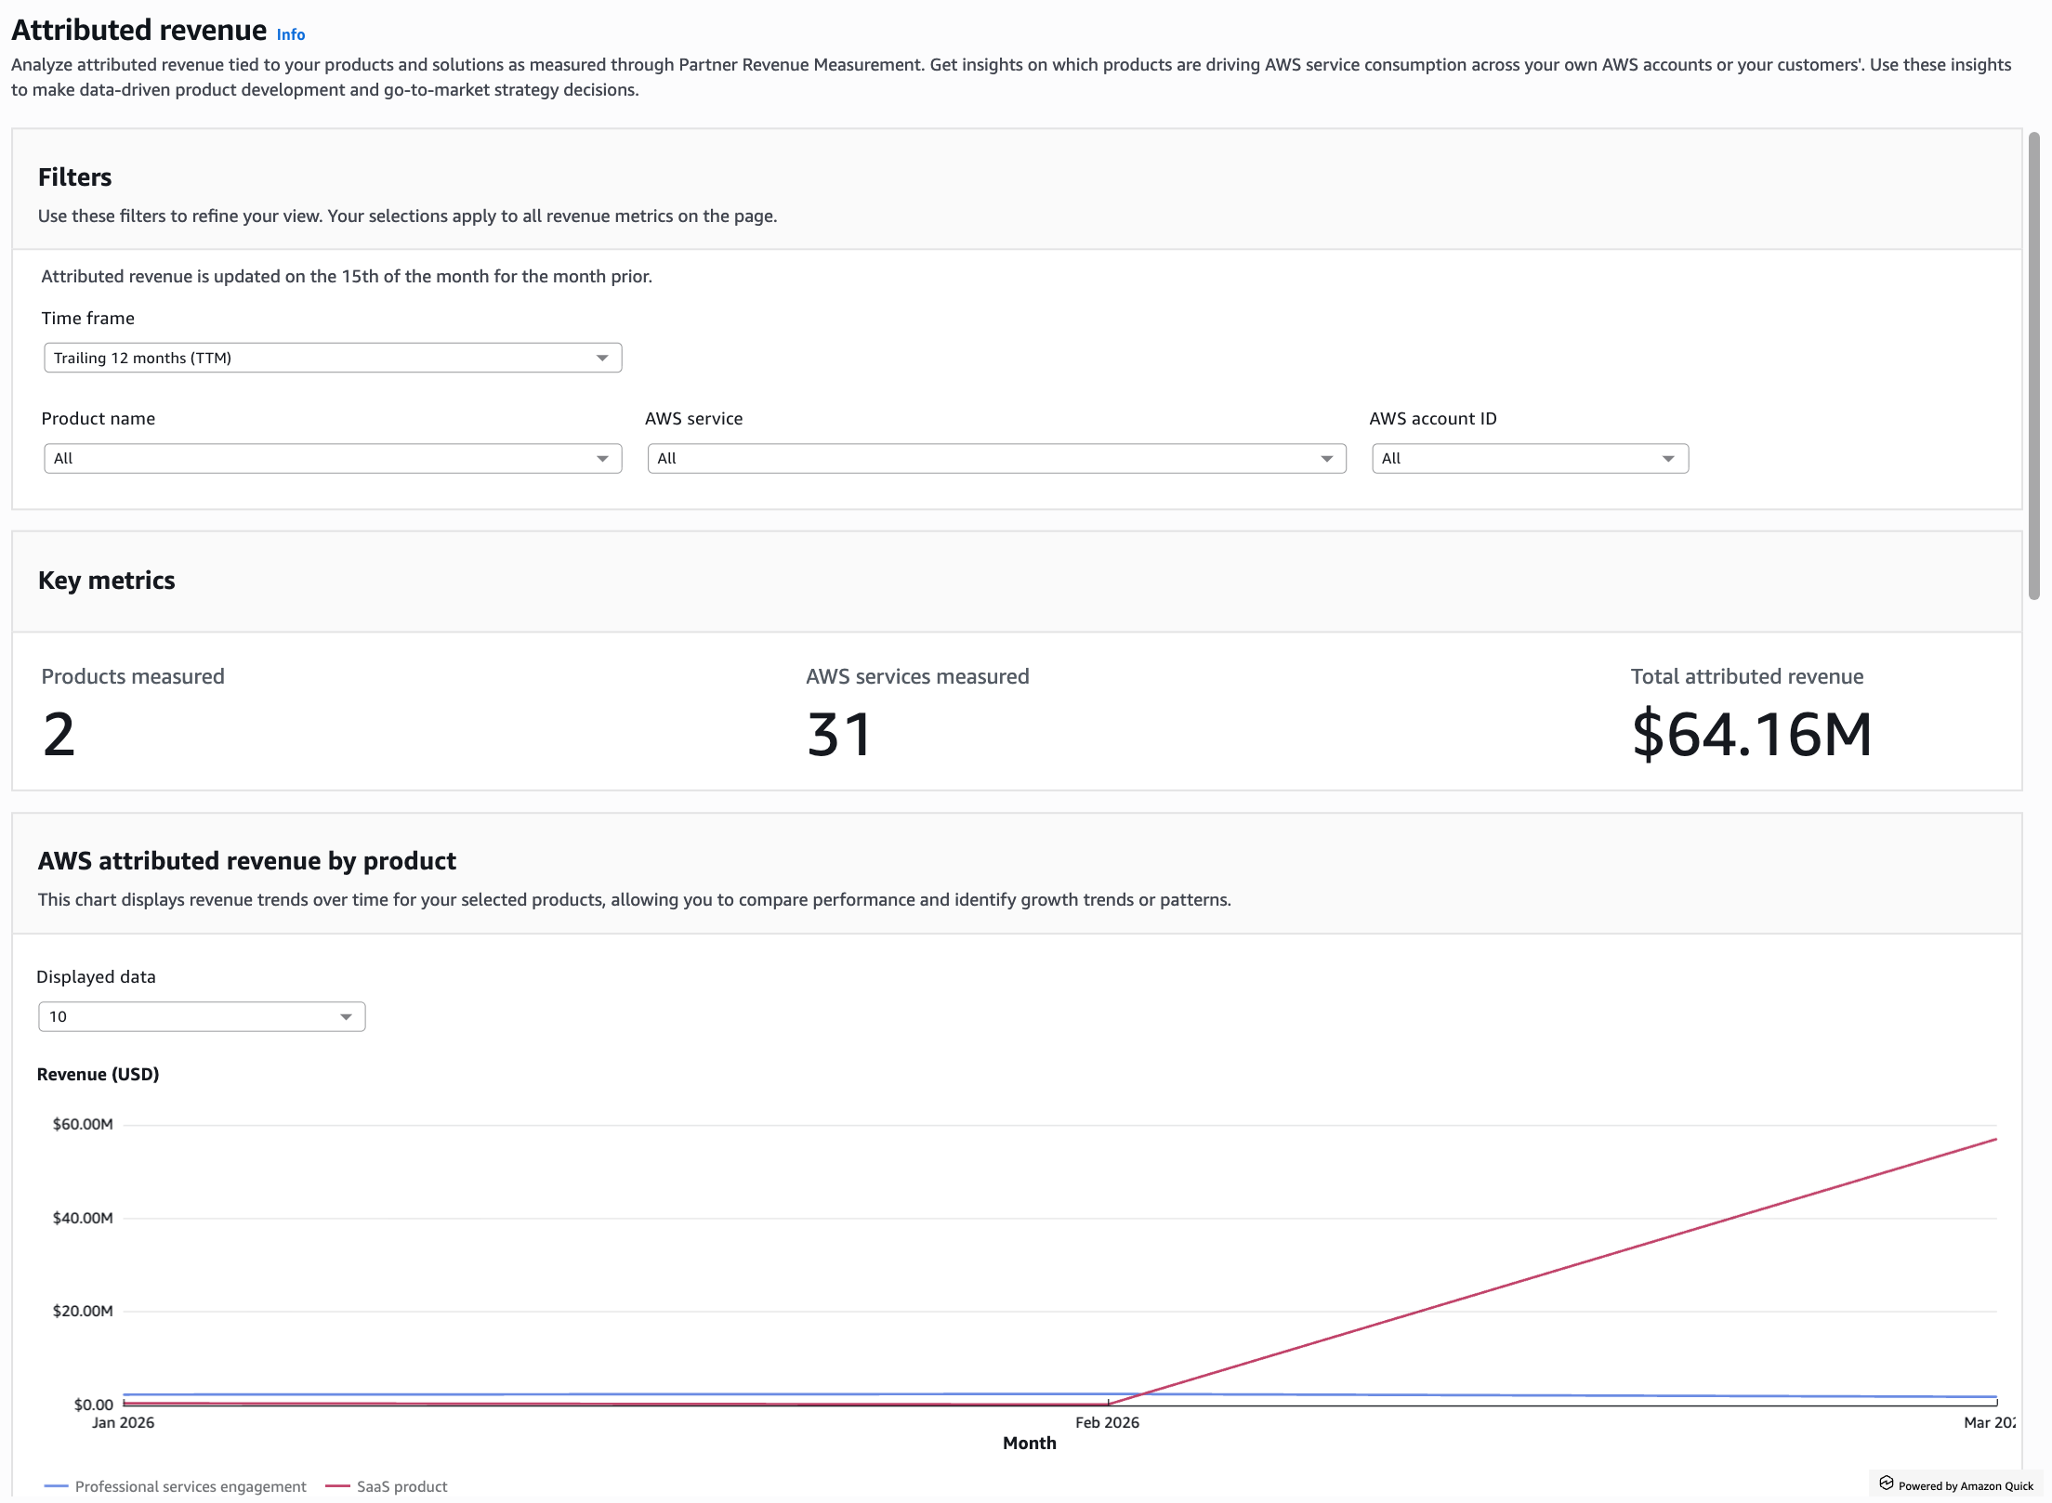Click the Feb 2026 axis label
This screenshot has width=2052, height=1503.
point(1106,1422)
